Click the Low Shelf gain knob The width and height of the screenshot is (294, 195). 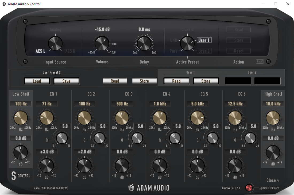[x=21, y=152]
